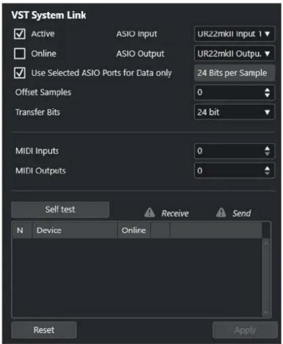Click the Send label
283x344 pixels.
click(241, 214)
